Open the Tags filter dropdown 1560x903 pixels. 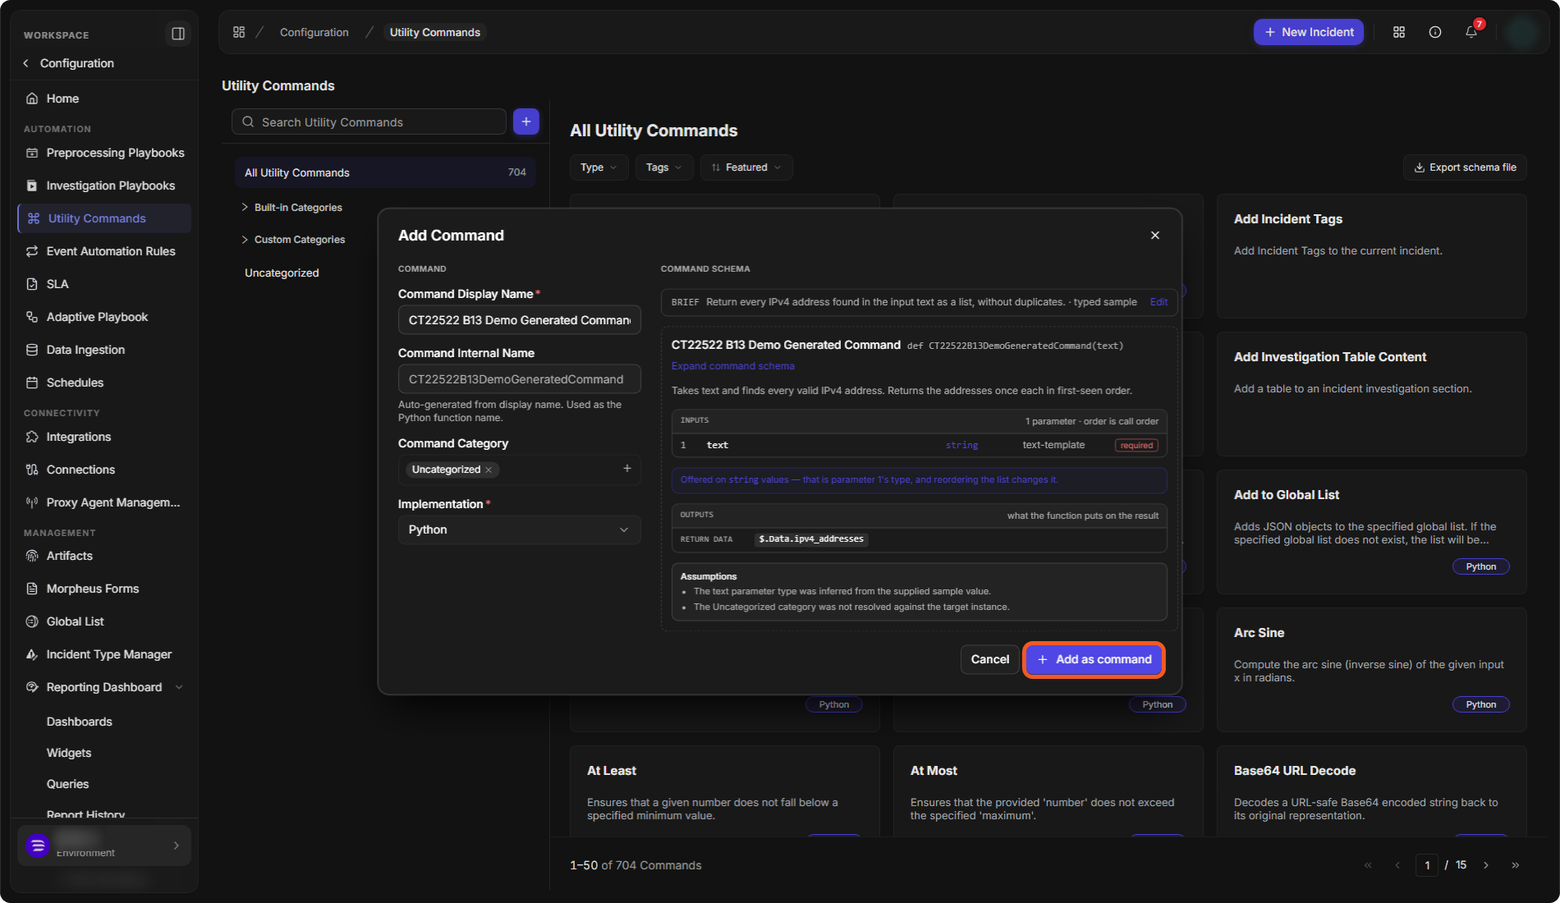click(x=663, y=167)
